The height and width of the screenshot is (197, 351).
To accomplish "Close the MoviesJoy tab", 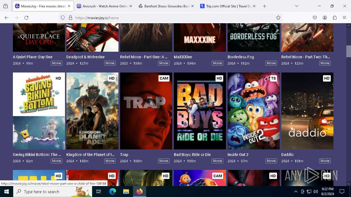I will (x=69, y=6).
